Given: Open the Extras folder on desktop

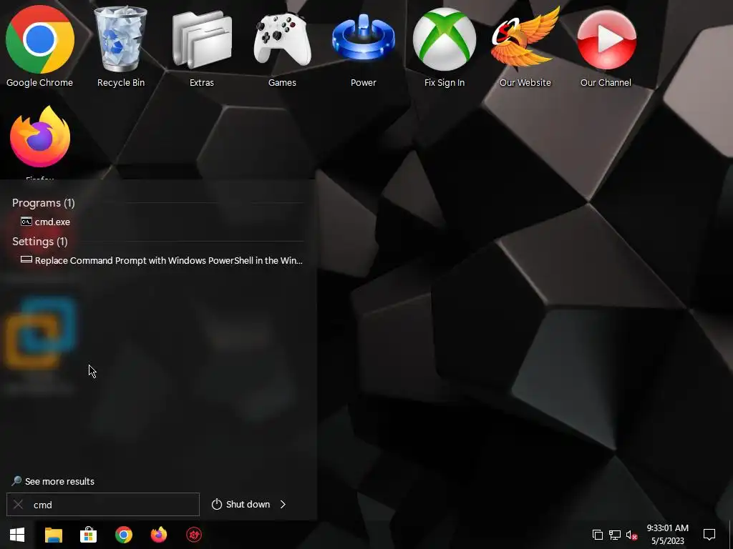Looking at the screenshot, I should [x=201, y=46].
